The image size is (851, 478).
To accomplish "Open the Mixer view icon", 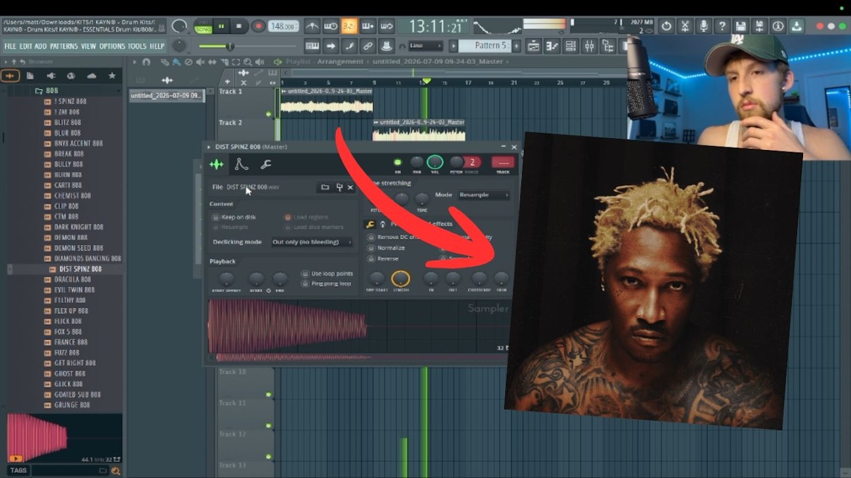I will click(x=589, y=46).
